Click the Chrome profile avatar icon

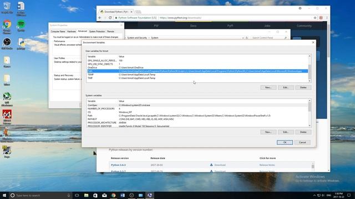300,8
